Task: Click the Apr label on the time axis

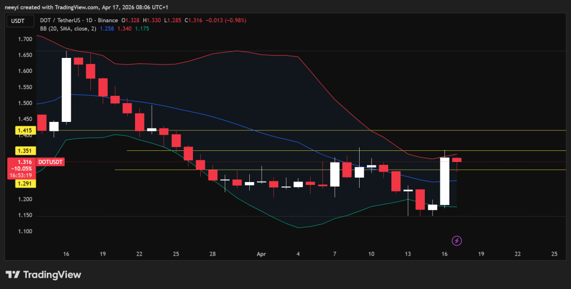Action: coord(262,253)
